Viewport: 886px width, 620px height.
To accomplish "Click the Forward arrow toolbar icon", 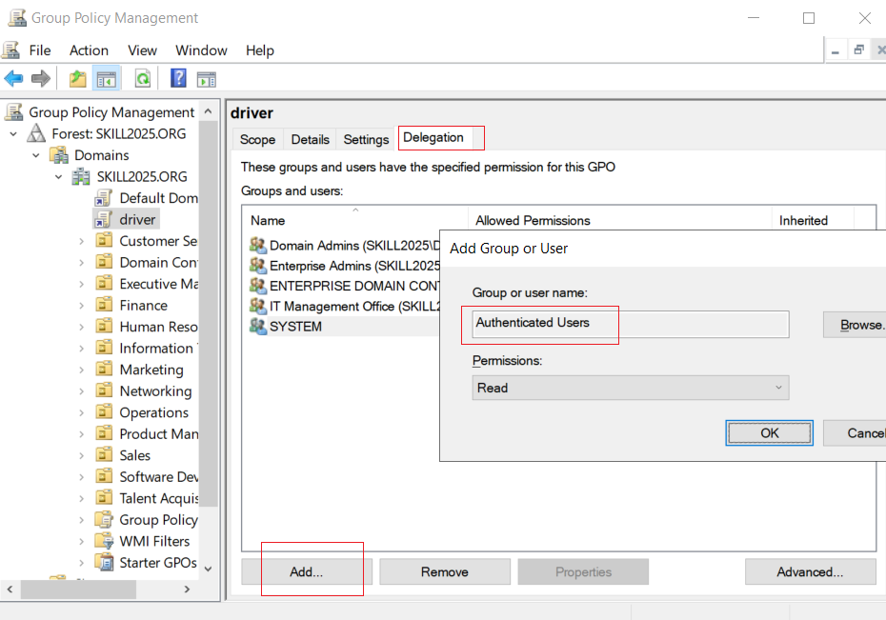I will click(x=40, y=78).
